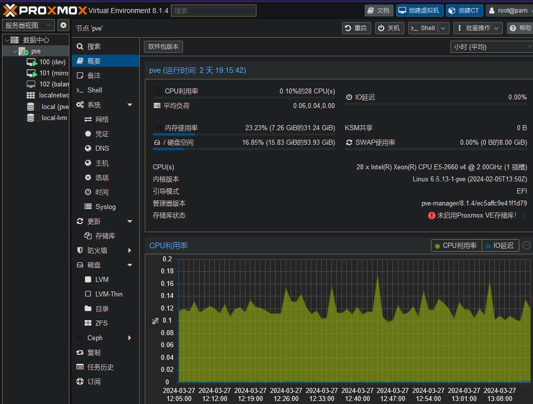Click the localnetwork grid icon in tree

coord(31,95)
